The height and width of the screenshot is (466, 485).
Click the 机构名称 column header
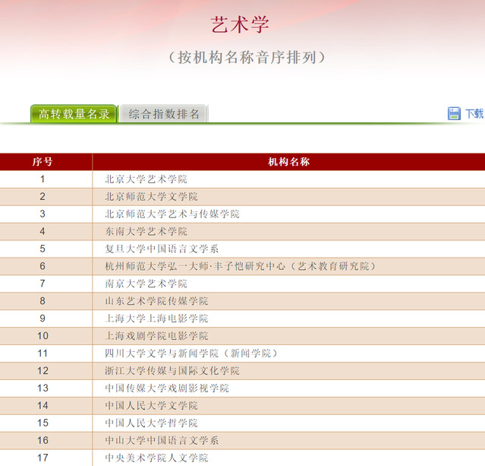click(x=288, y=162)
